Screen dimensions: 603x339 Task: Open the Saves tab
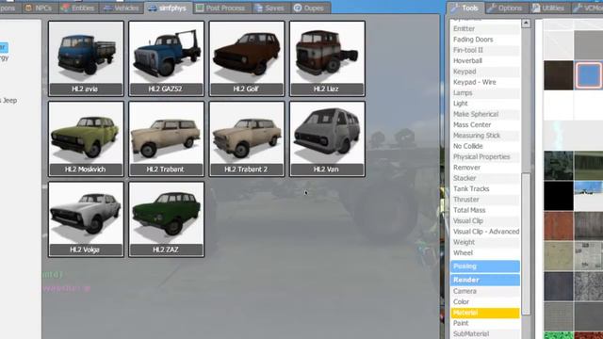pos(269,8)
